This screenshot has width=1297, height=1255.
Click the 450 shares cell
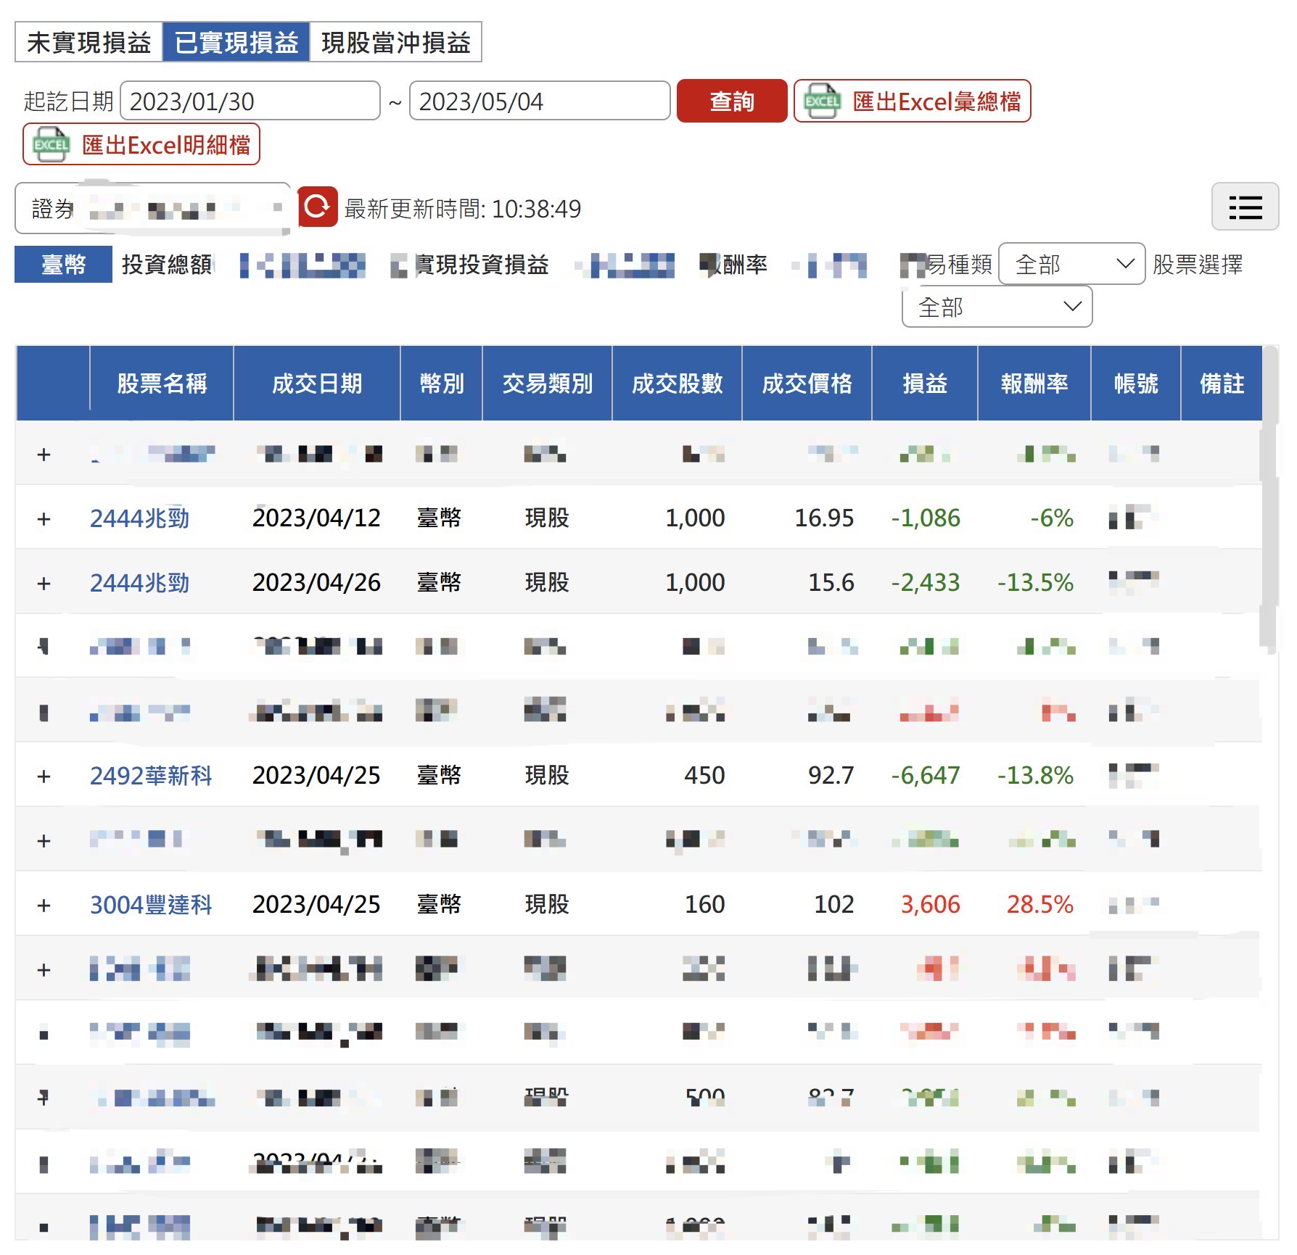pos(704,776)
